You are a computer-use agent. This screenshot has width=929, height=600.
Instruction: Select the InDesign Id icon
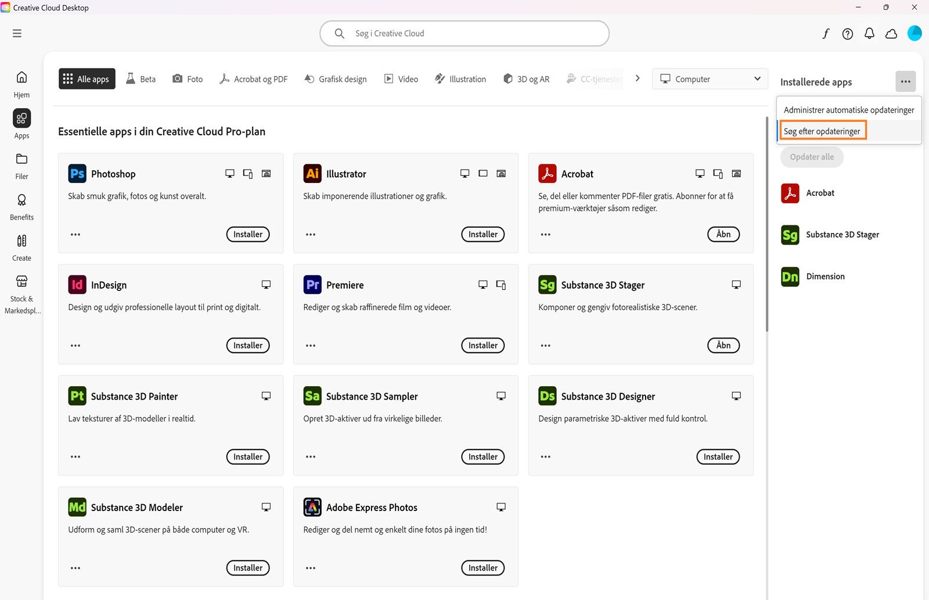click(x=76, y=285)
